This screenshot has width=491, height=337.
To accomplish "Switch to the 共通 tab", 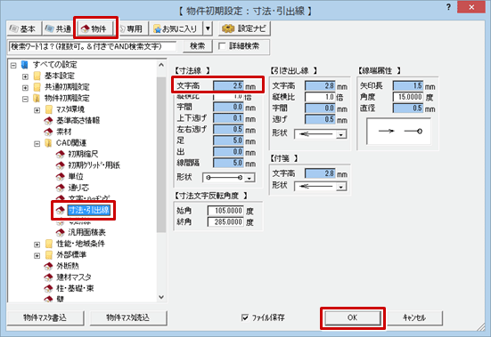I will [58, 29].
